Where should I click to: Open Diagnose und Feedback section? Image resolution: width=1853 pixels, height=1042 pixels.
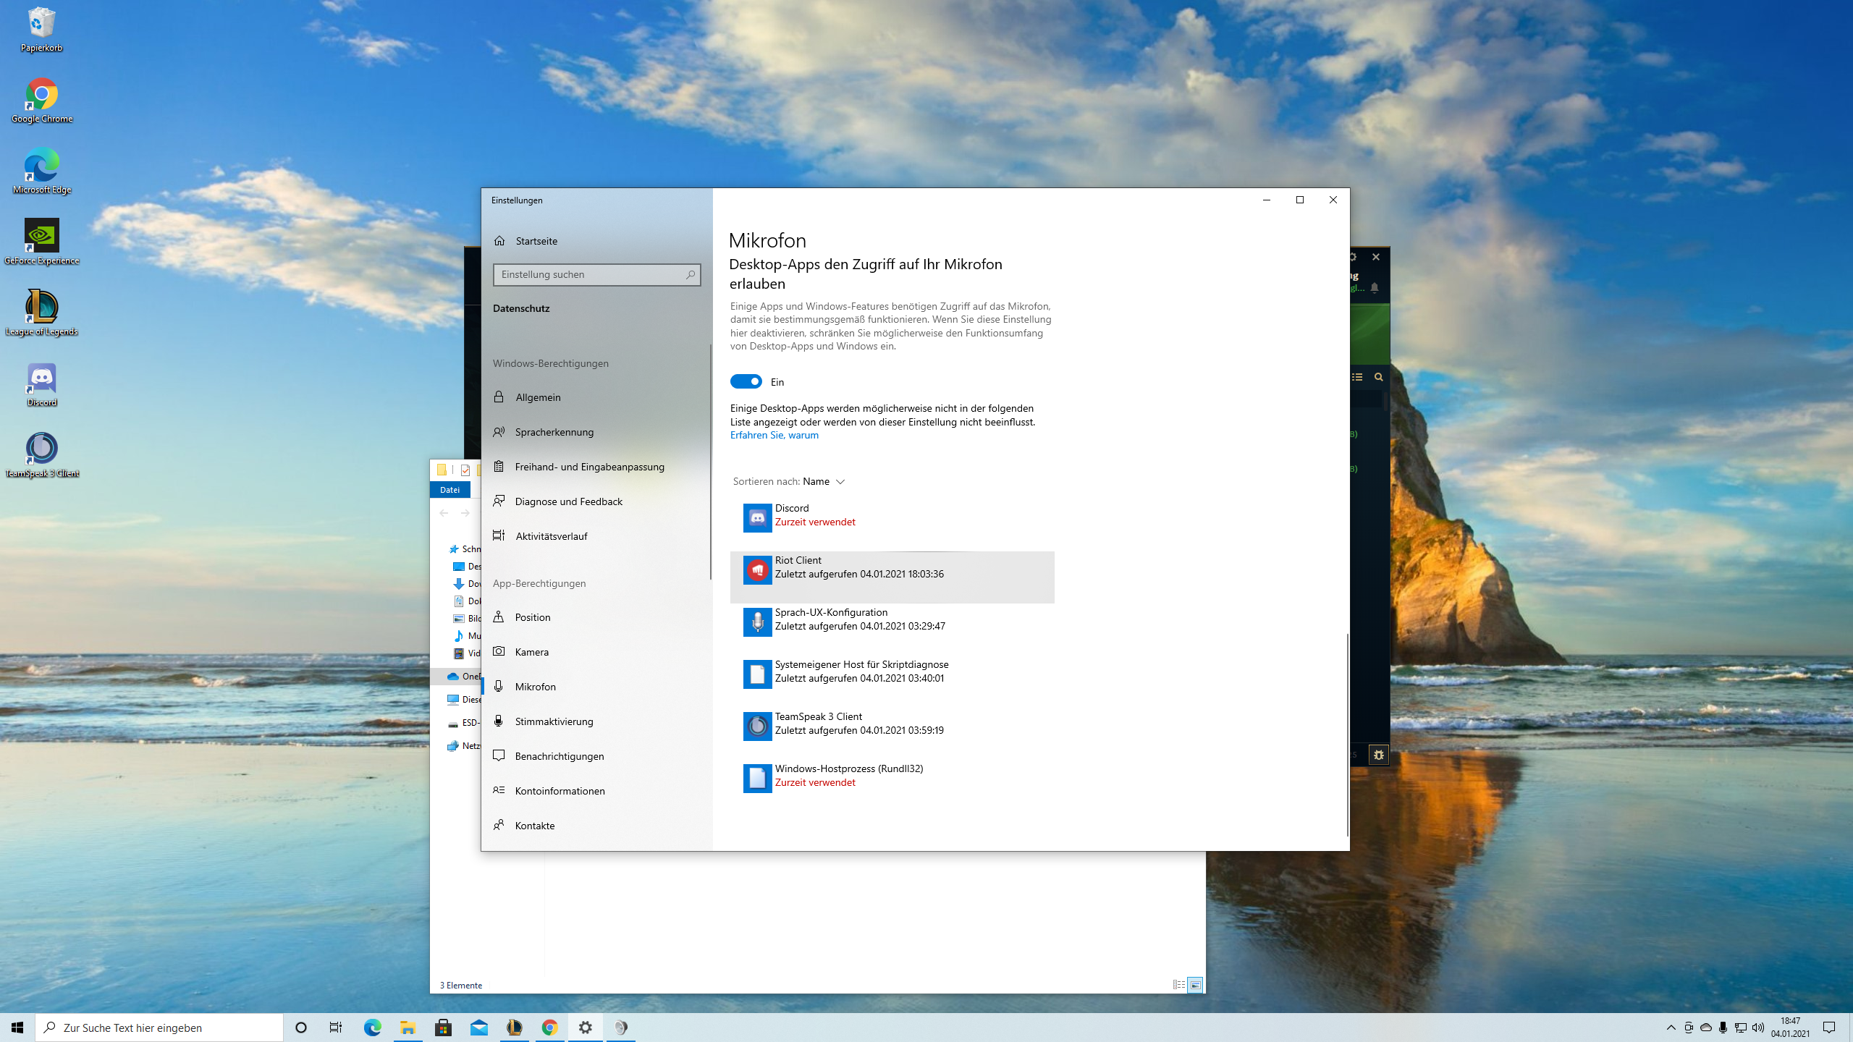(x=568, y=501)
